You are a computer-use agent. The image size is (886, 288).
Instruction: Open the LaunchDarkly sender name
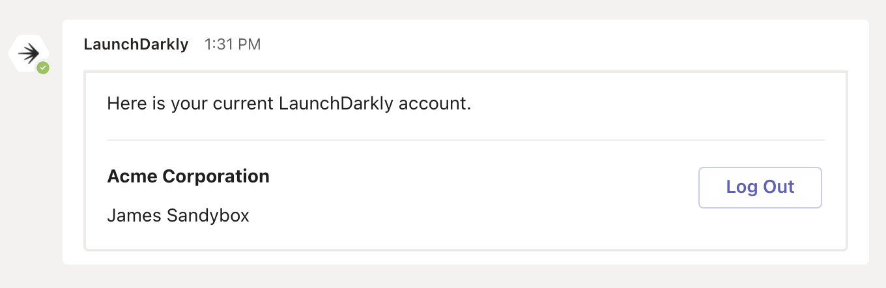point(136,44)
